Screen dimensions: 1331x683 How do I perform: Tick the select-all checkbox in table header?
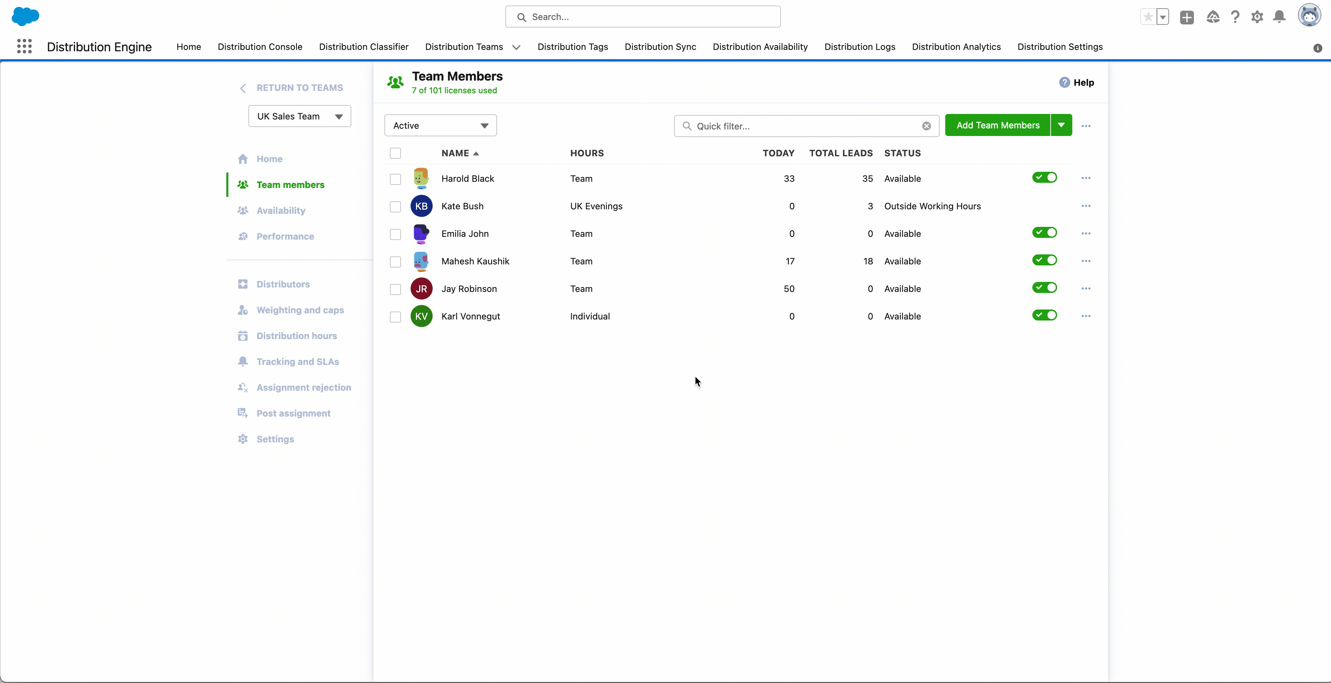coord(395,153)
